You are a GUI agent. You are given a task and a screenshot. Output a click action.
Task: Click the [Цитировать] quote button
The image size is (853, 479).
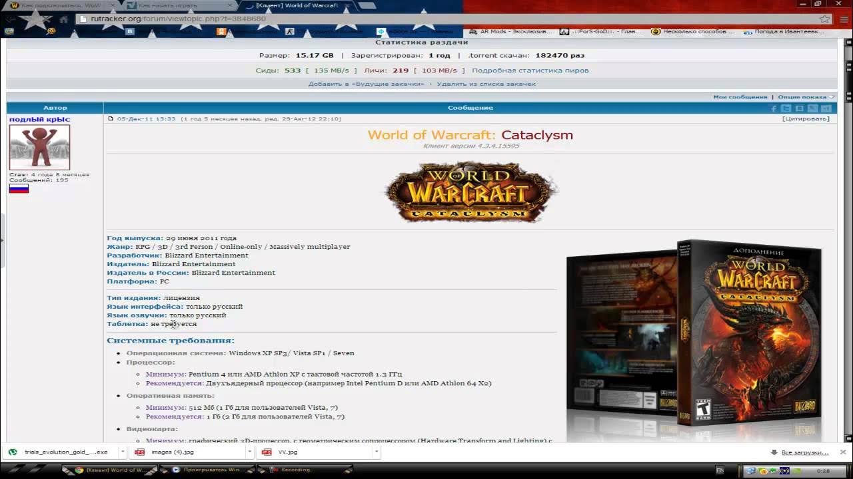(x=806, y=119)
